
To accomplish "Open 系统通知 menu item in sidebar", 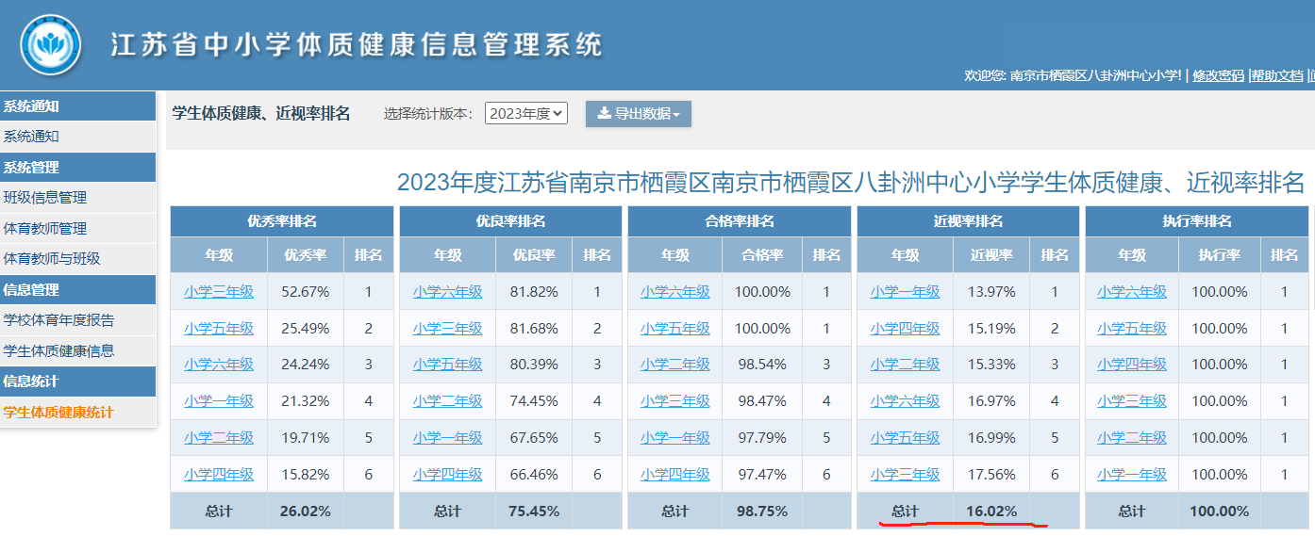I will [x=31, y=137].
